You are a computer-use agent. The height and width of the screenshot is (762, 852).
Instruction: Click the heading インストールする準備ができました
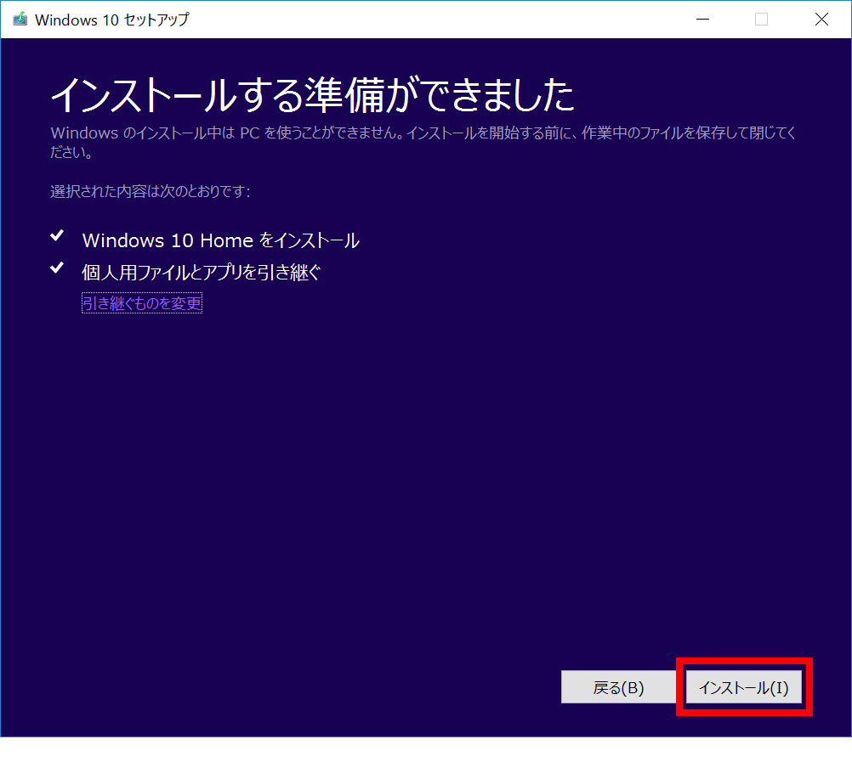(312, 95)
